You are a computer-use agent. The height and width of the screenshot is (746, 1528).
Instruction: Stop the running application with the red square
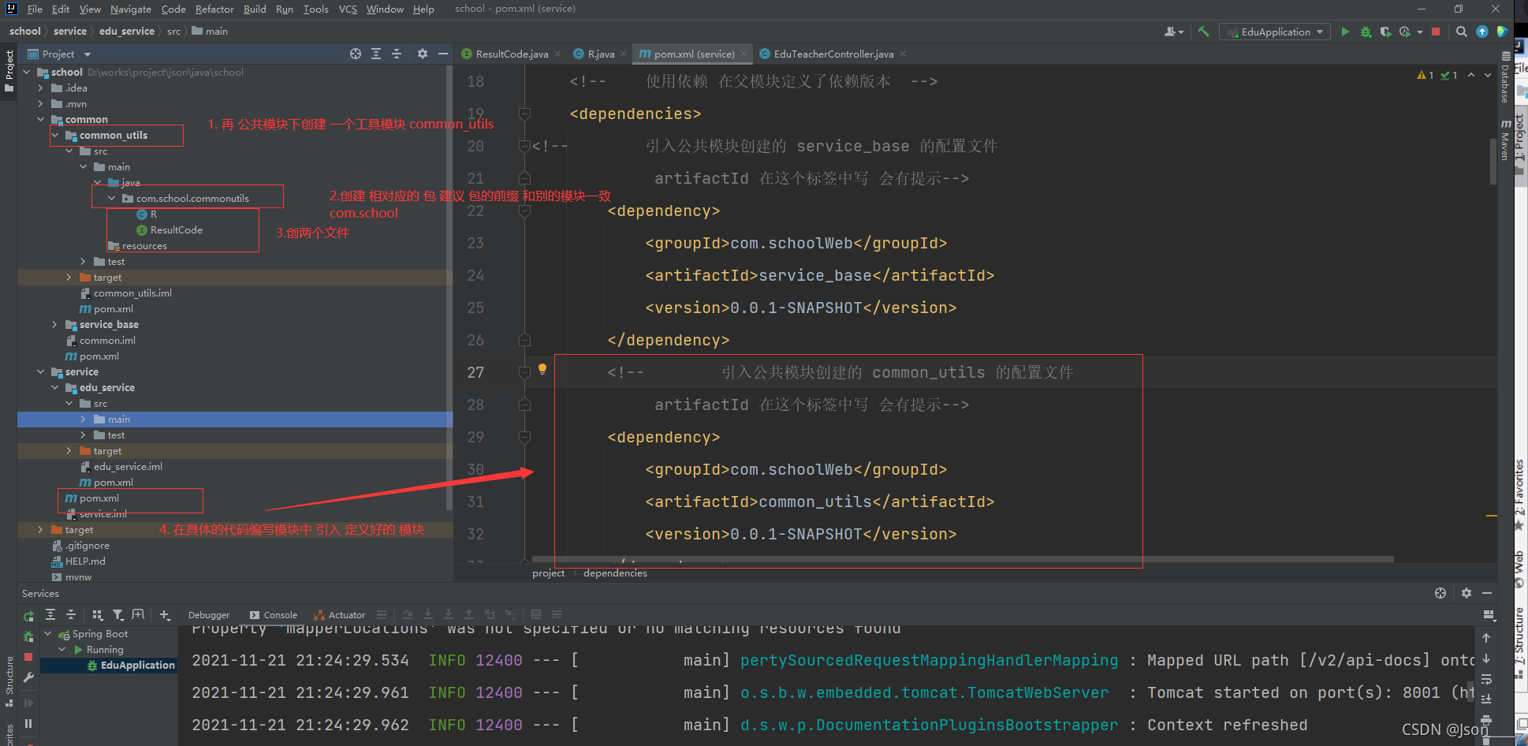tap(1437, 32)
